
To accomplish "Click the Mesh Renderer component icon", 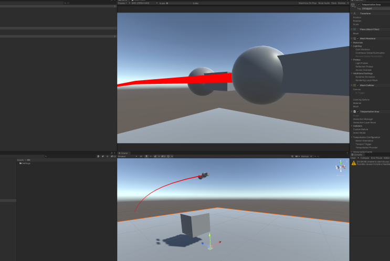I will click(x=355, y=38).
